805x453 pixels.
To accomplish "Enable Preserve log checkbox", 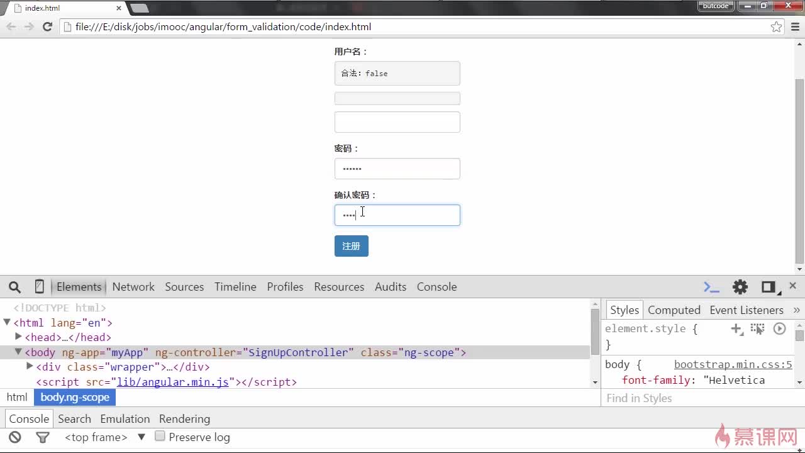I will [160, 436].
